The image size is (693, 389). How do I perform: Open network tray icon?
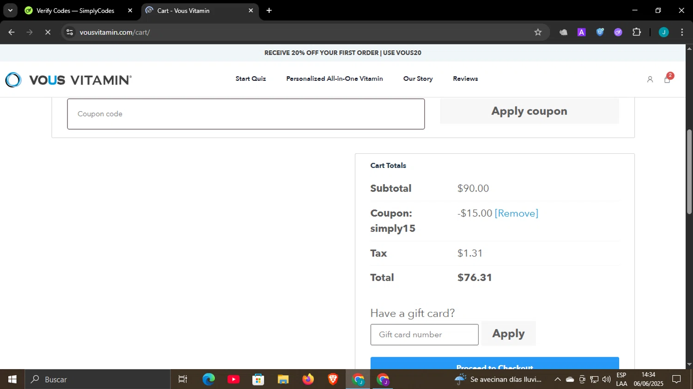click(594, 379)
